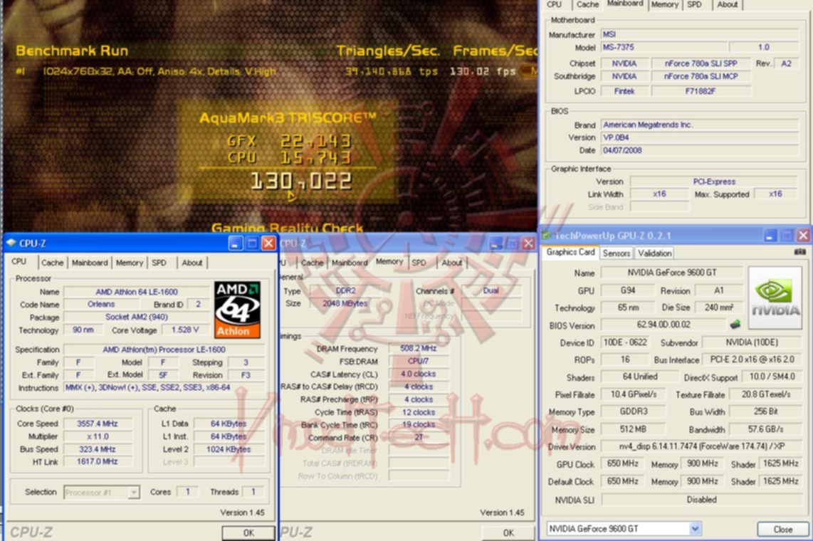
Task: Close the CPU-Z Memory window
Action: [x=528, y=243]
